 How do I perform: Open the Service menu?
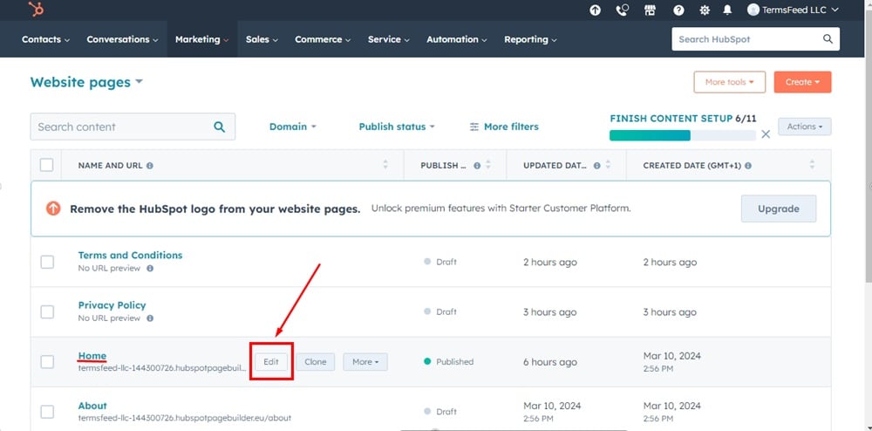tap(389, 39)
